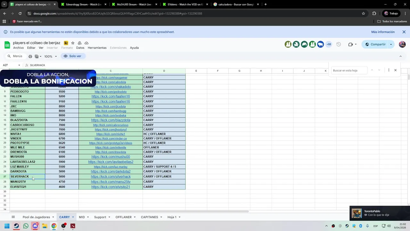Viewport: 410px width, 231px height.
Task: Open the Windows Start menu
Action: tap(7, 226)
